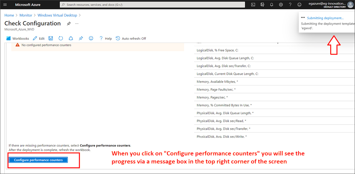Select PhysicalDisk, Avg. Disk Queue Length, * row
The width and height of the screenshot is (355, 174).
pos(274,113)
